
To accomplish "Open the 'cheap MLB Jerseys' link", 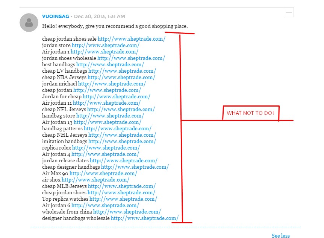I will 122,186.
